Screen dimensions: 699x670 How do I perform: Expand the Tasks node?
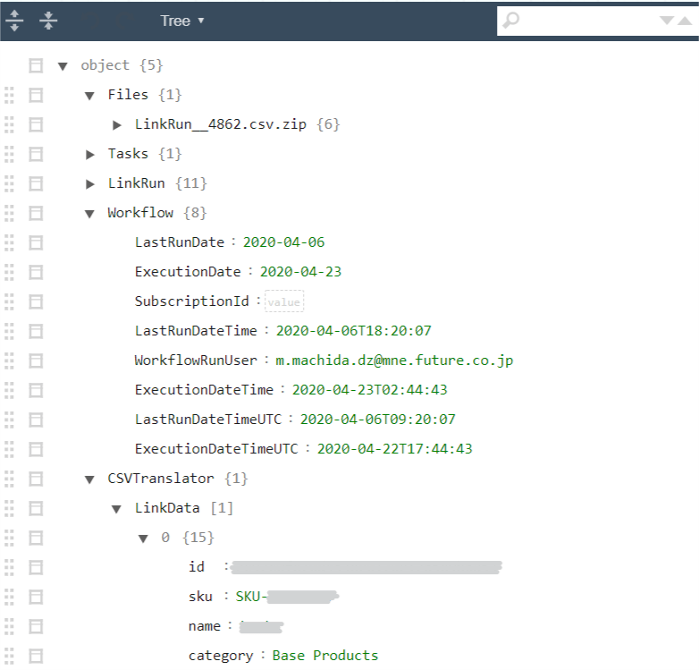coord(89,155)
